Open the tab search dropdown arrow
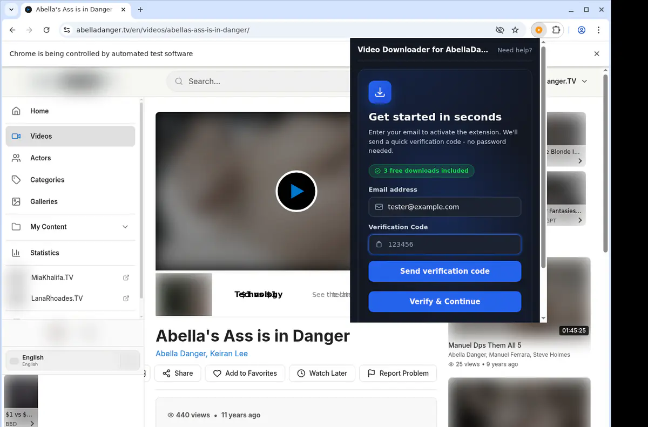 [x=11, y=10]
